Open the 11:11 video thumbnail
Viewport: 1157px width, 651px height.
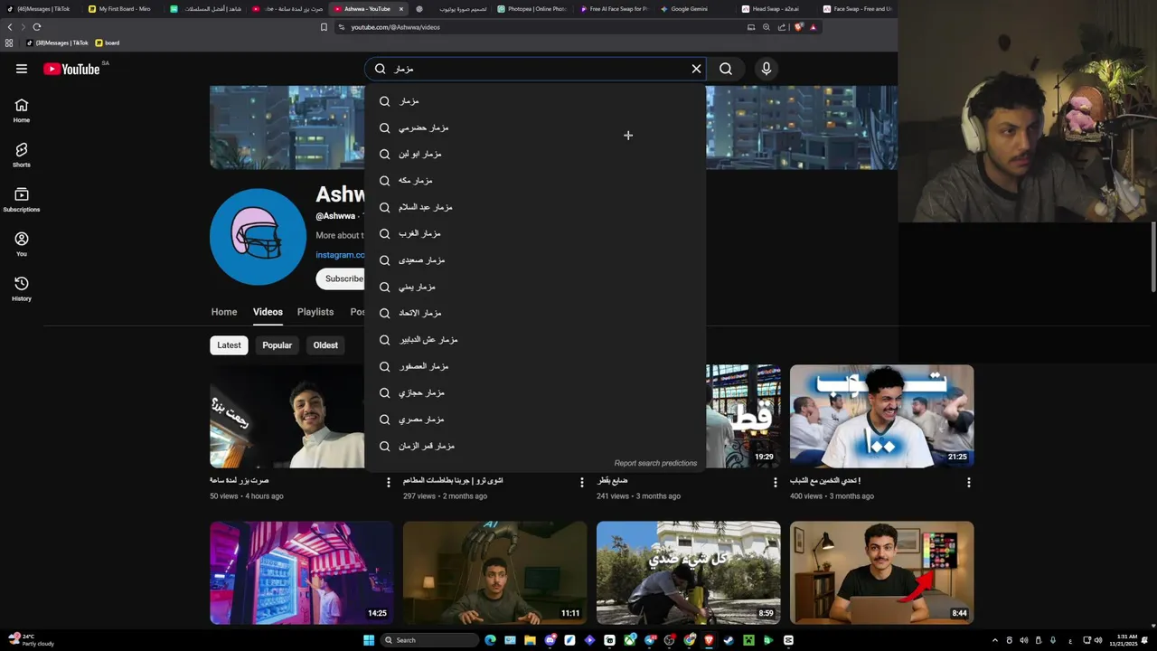click(495, 572)
